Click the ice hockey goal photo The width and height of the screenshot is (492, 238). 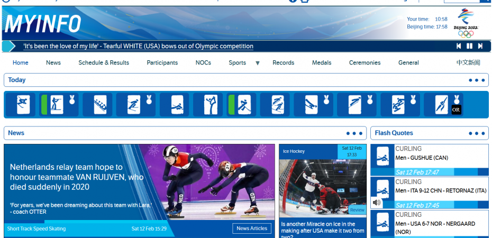(323, 188)
